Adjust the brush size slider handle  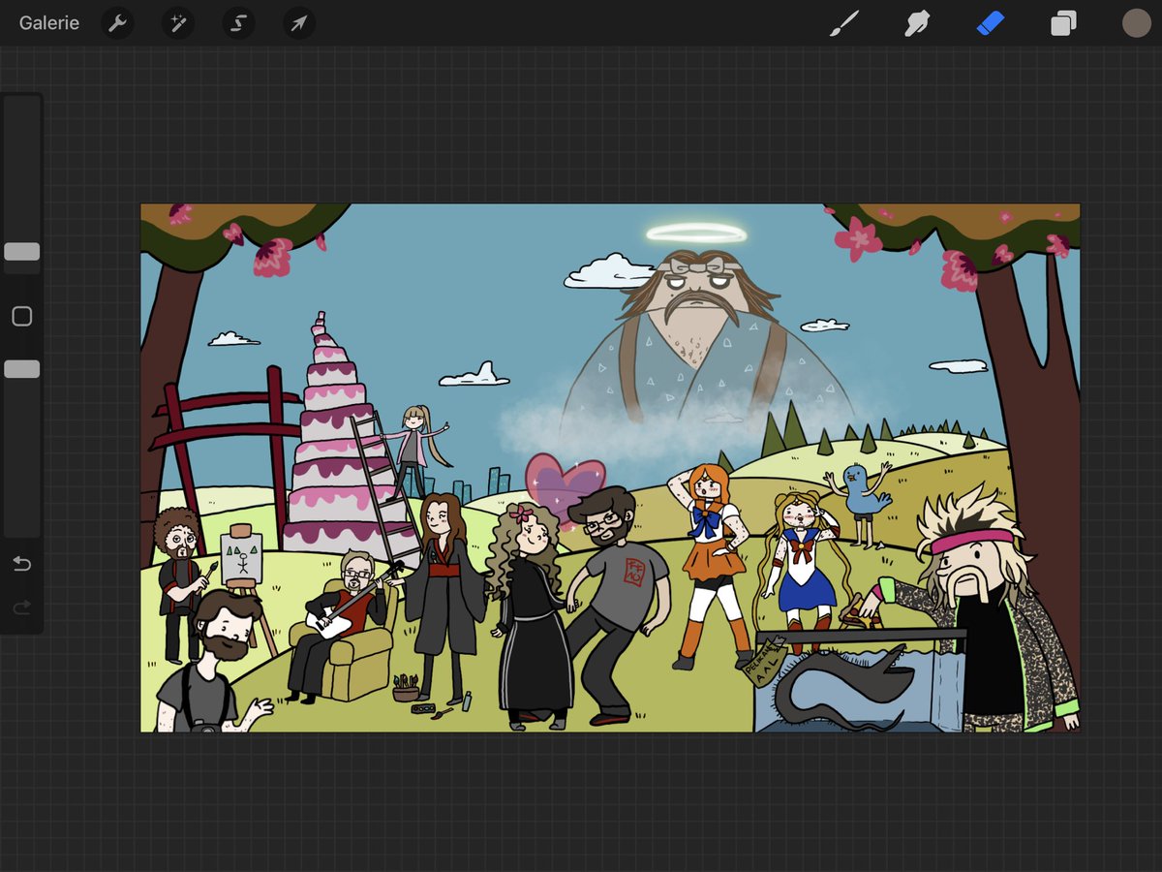click(x=22, y=252)
